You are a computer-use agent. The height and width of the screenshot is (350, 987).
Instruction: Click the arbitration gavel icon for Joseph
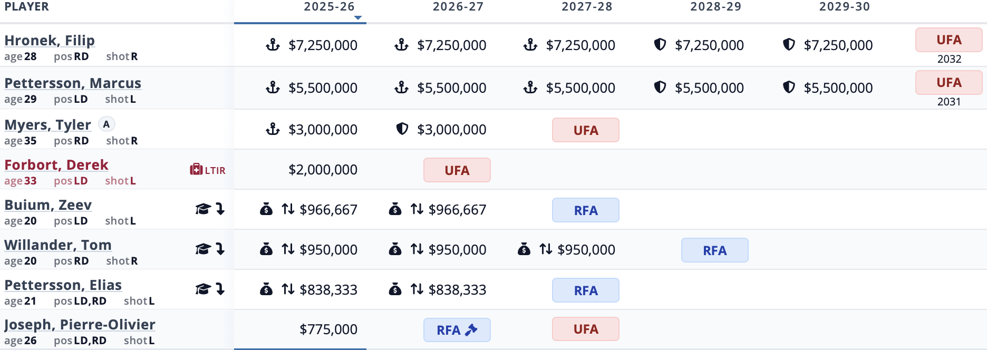tap(471, 330)
